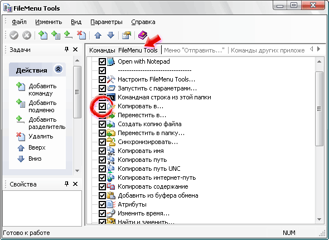Close the Задачи panel
Screen dimensions: 329x240
75,49
